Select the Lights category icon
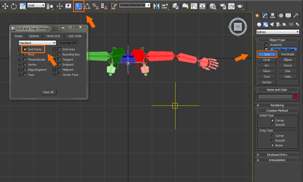 272,24
